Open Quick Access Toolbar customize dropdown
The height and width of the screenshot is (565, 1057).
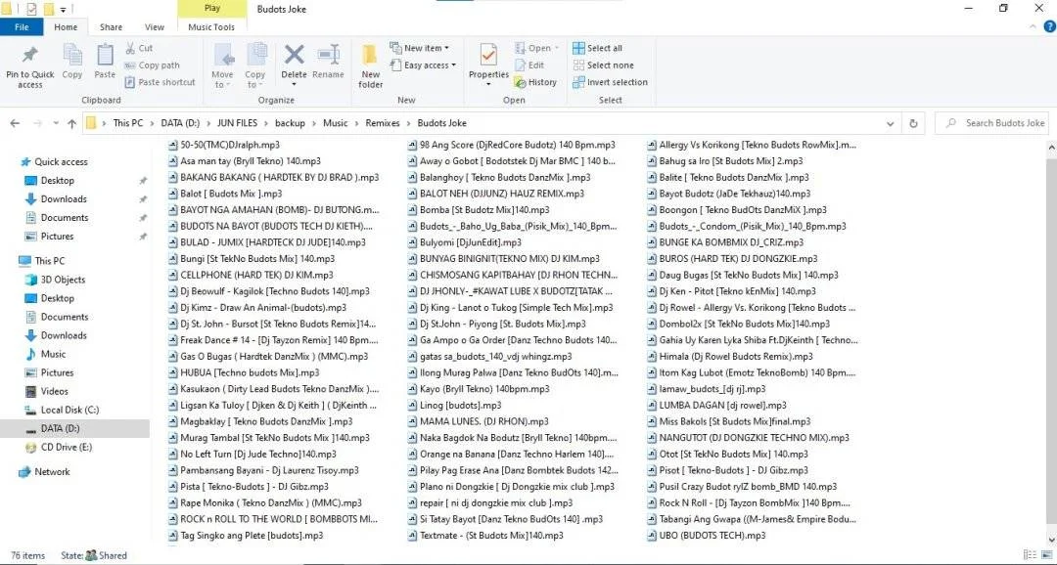[x=64, y=10]
